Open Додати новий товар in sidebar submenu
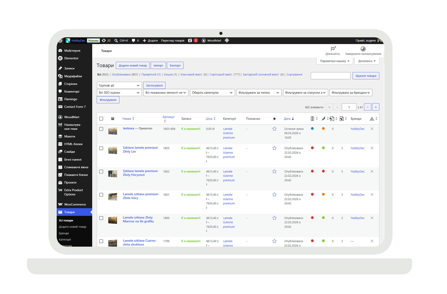Screen dimensions: 447x294 point(73,227)
